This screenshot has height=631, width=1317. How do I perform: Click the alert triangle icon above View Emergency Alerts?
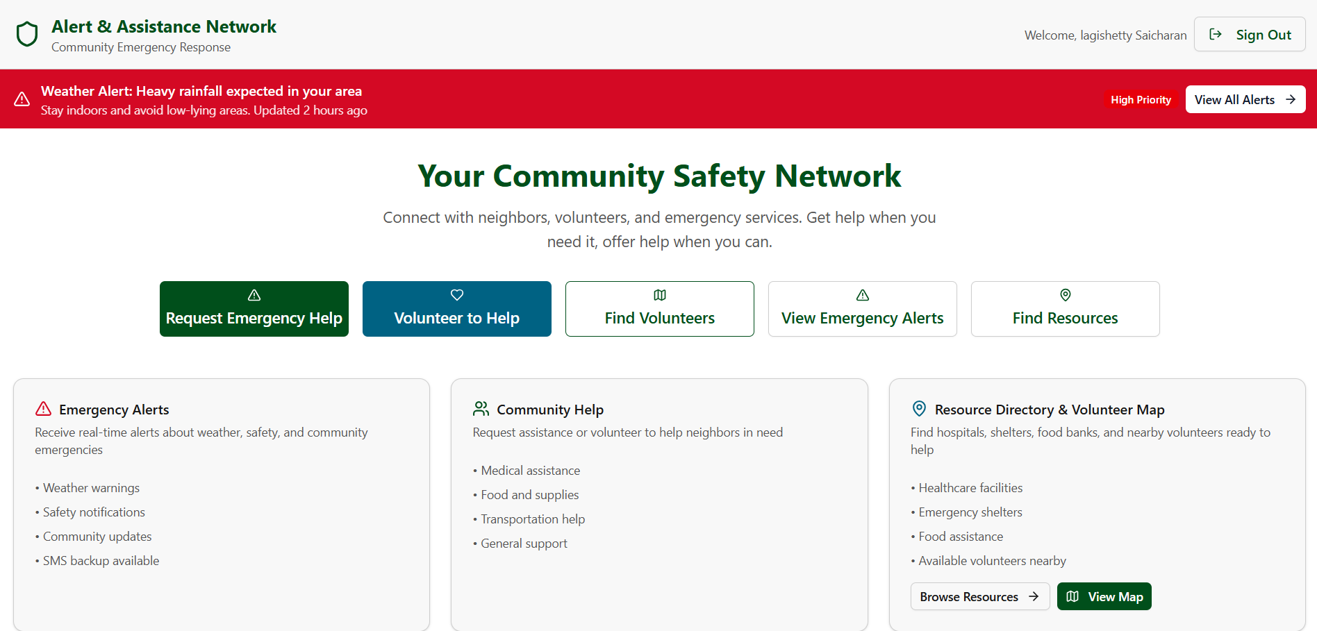click(863, 295)
